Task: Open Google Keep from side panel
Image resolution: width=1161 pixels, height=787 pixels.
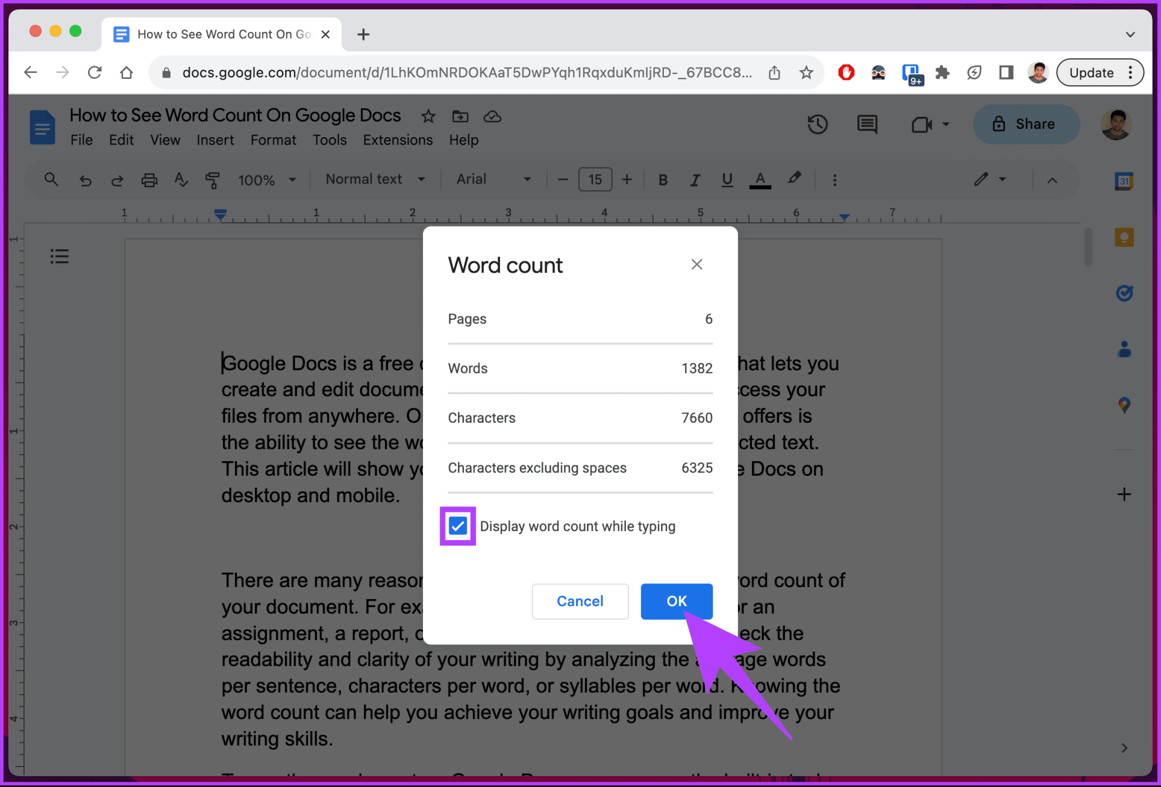Action: point(1124,237)
